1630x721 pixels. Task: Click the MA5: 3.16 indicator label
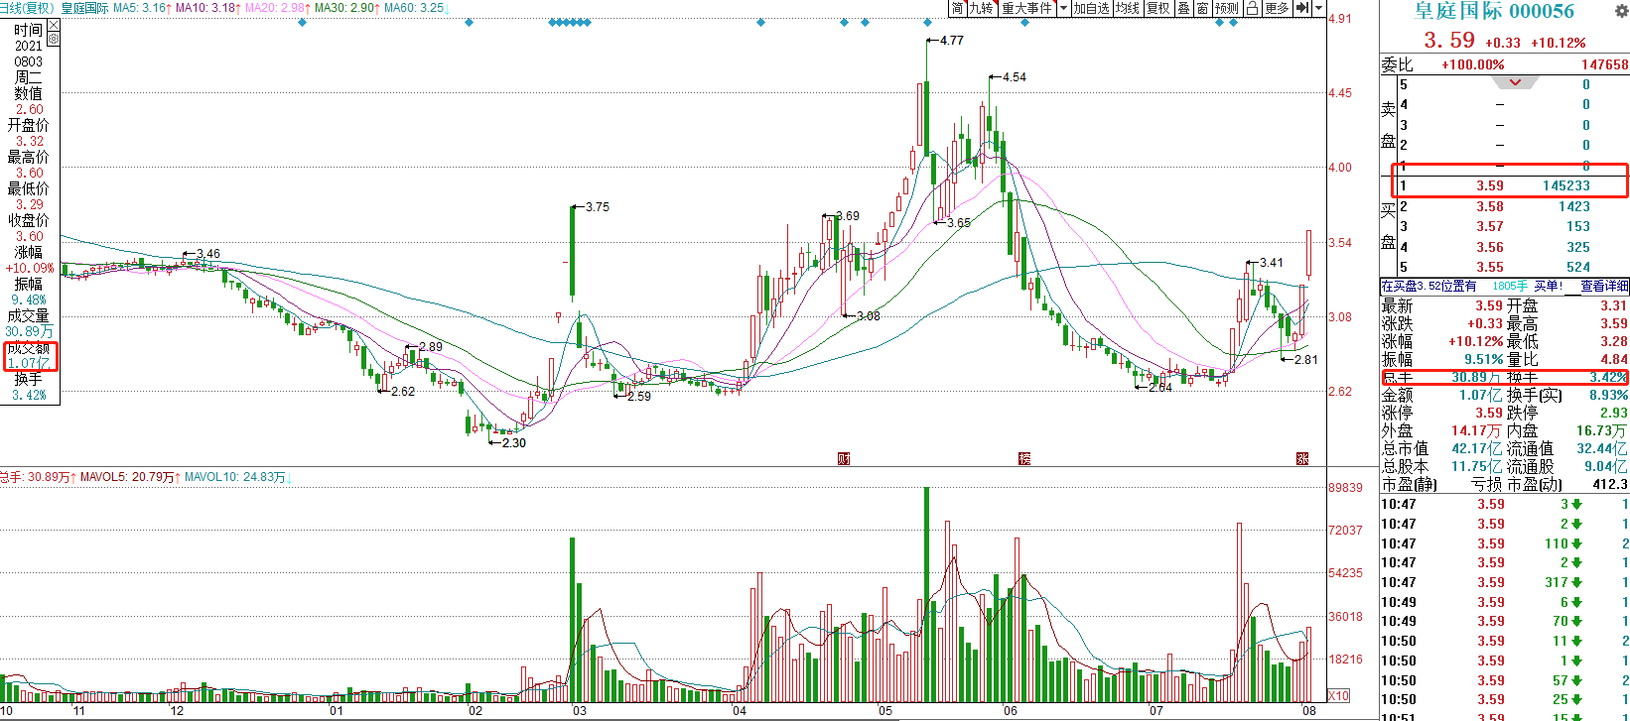point(141,8)
